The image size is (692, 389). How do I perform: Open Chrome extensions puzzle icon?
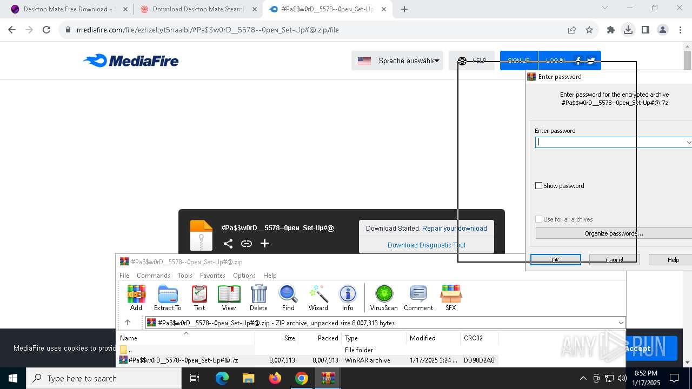[611, 30]
